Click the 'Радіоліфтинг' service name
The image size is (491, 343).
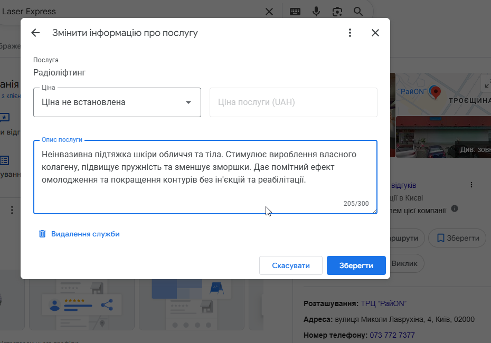click(60, 73)
